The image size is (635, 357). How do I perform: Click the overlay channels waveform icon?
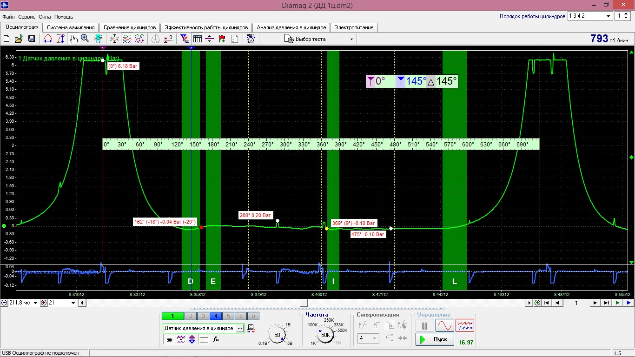pos(114,39)
